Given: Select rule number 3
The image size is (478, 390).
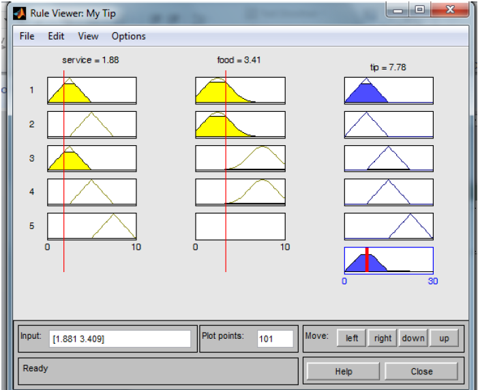Looking at the screenshot, I should (x=31, y=158).
